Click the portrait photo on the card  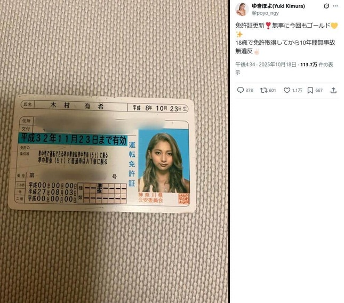(164, 161)
